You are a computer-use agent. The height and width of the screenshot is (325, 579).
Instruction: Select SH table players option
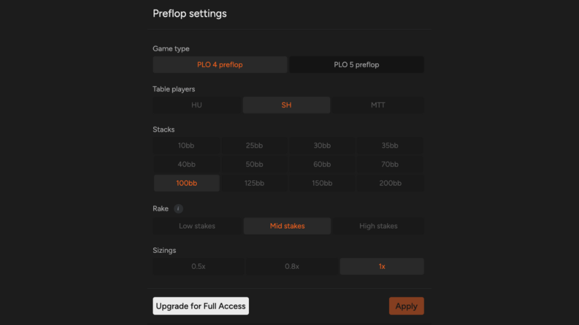tap(287, 105)
